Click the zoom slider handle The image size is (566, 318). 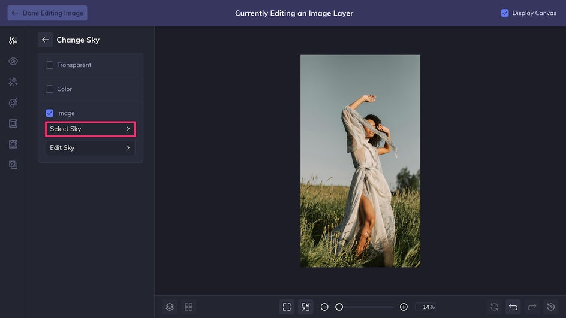pos(339,307)
